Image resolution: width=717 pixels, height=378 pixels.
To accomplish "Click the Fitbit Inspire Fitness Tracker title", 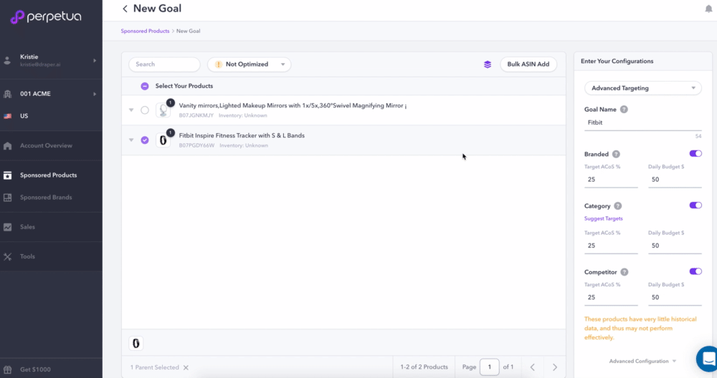I will coord(242,135).
